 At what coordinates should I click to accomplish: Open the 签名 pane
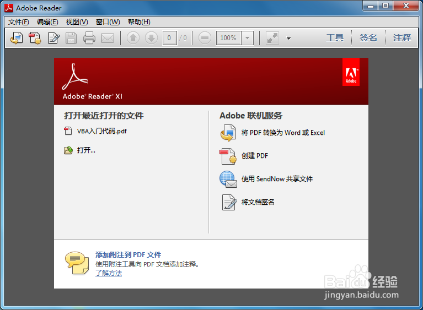tap(368, 37)
